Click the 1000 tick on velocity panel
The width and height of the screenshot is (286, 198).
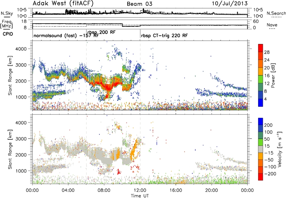21,171
